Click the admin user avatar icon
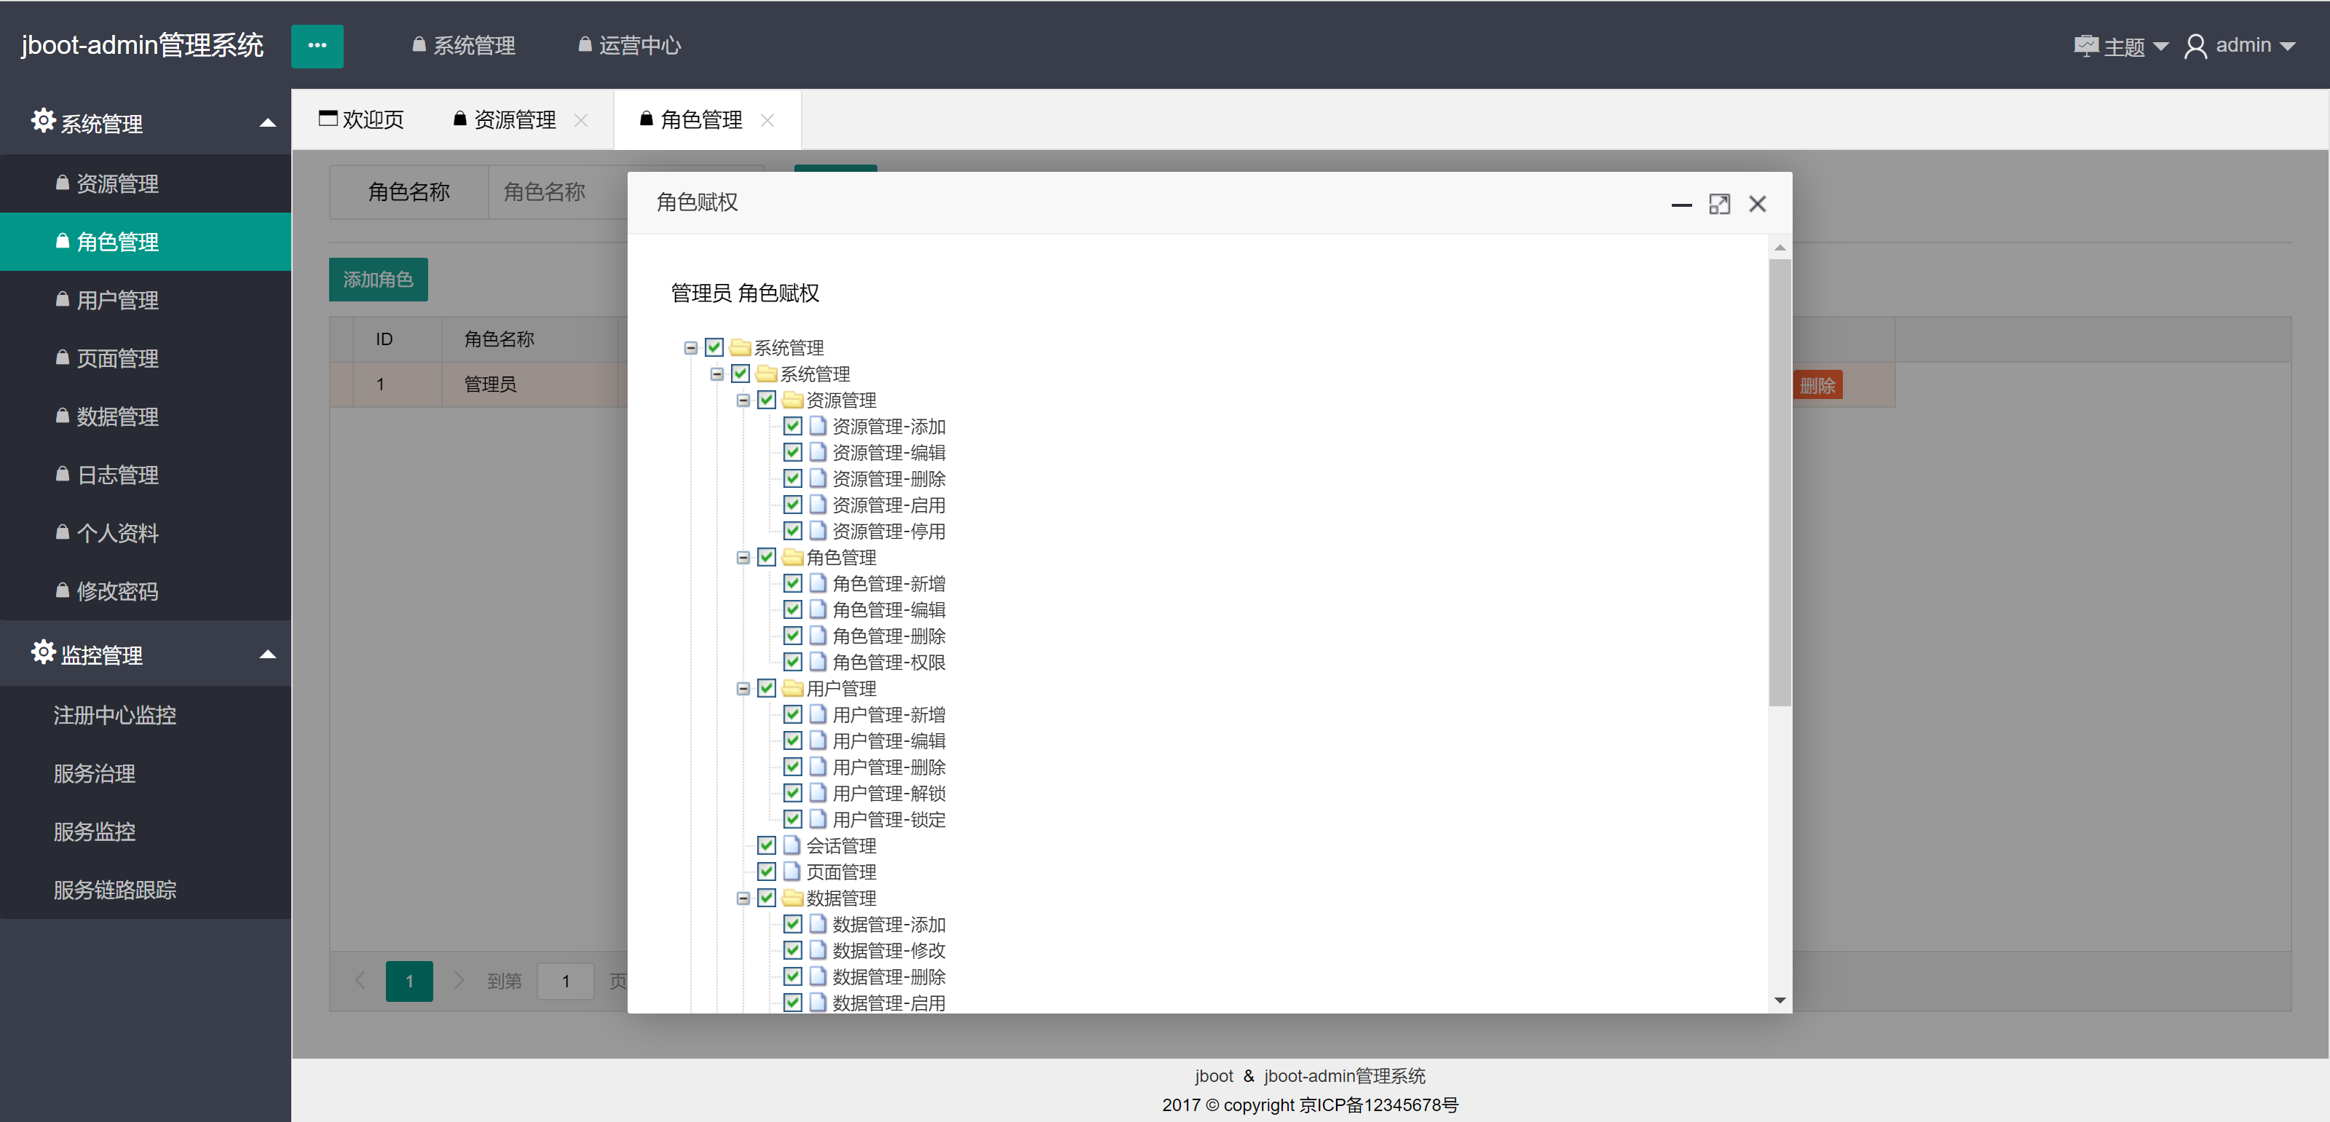The width and height of the screenshot is (2330, 1122). tap(2195, 46)
